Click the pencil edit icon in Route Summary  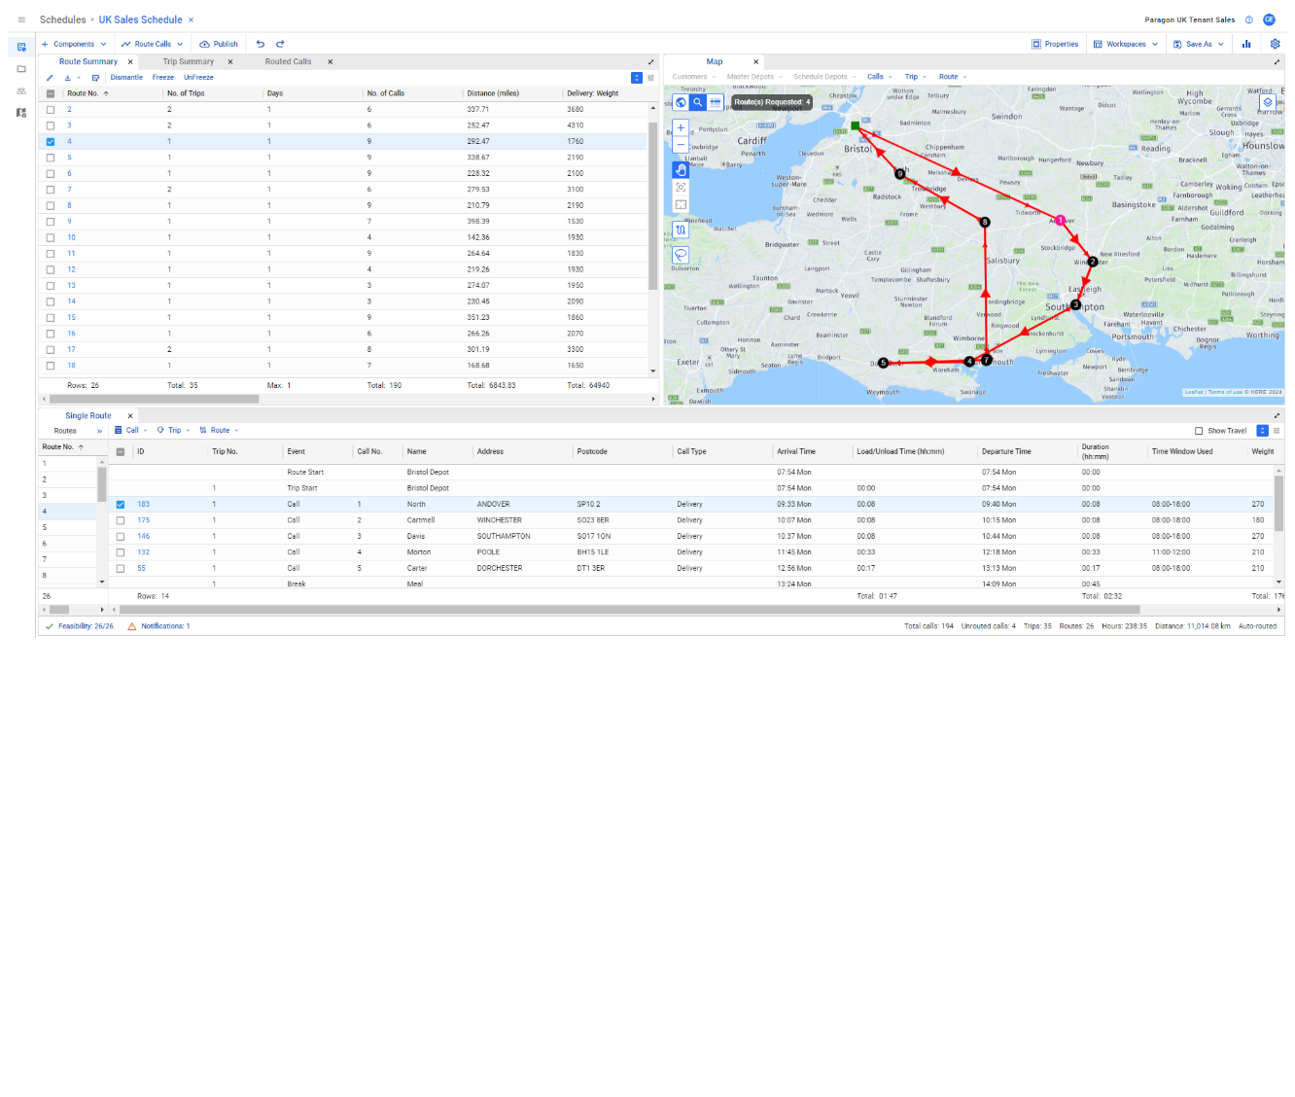(x=50, y=78)
